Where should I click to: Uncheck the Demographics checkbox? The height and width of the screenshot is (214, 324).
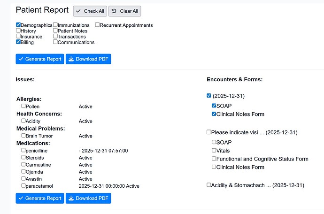click(18, 25)
